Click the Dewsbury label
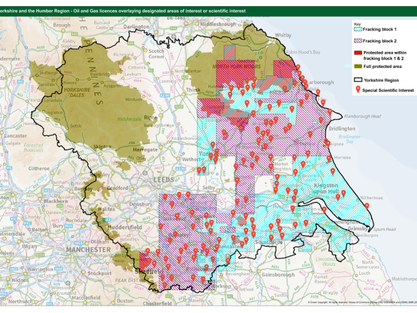 141,204
